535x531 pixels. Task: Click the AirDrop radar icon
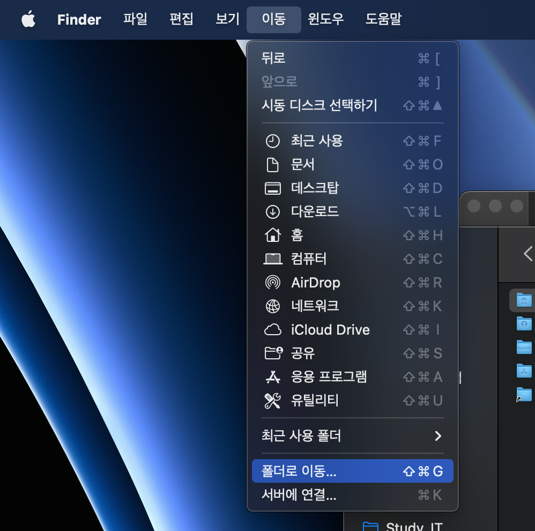click(273, 283)
